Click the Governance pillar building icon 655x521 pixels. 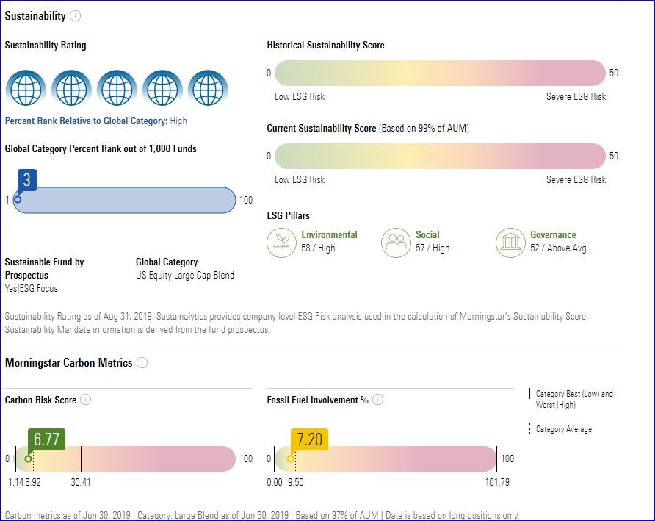[510, 242]
